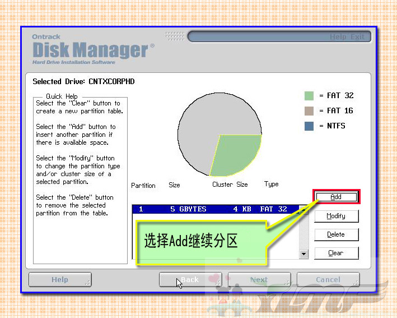Click the "Partition" column header

tap(143, 186)
